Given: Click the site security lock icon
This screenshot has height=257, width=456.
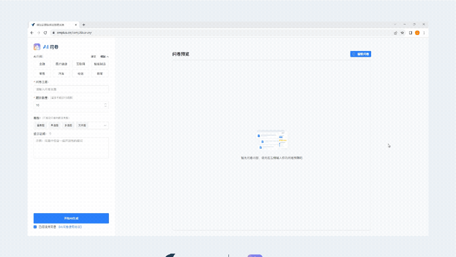Looking at the screenshot, I should (54, 32).
